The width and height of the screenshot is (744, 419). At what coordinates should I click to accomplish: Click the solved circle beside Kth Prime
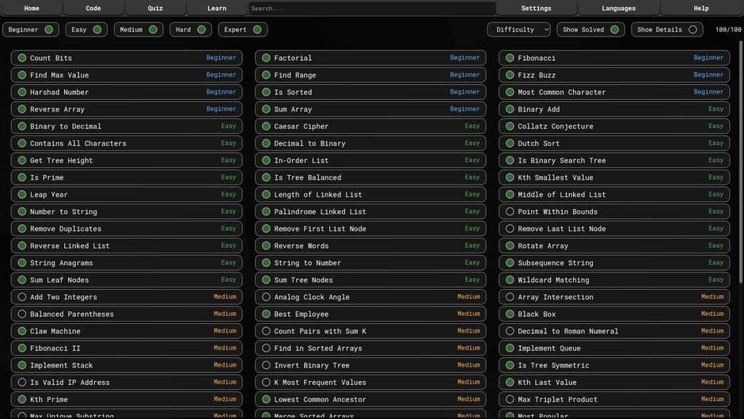(22, 399)
